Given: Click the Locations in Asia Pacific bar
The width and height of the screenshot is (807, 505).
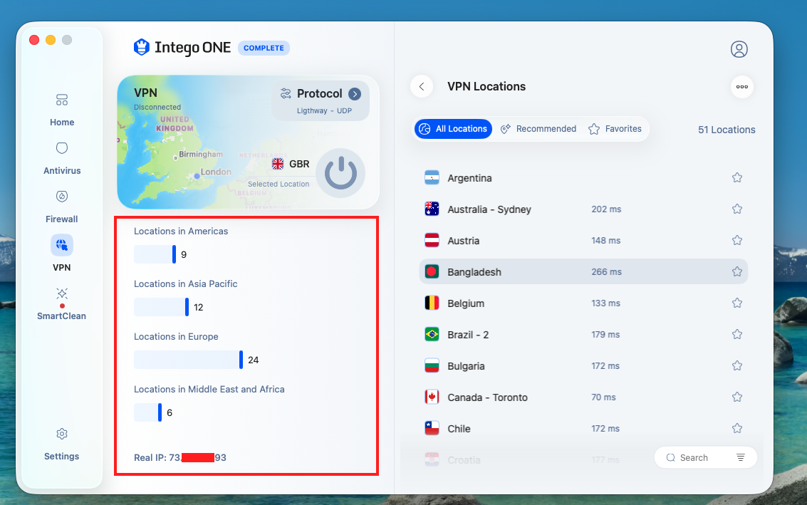Looking at the screenshot, I should point(161,307).
